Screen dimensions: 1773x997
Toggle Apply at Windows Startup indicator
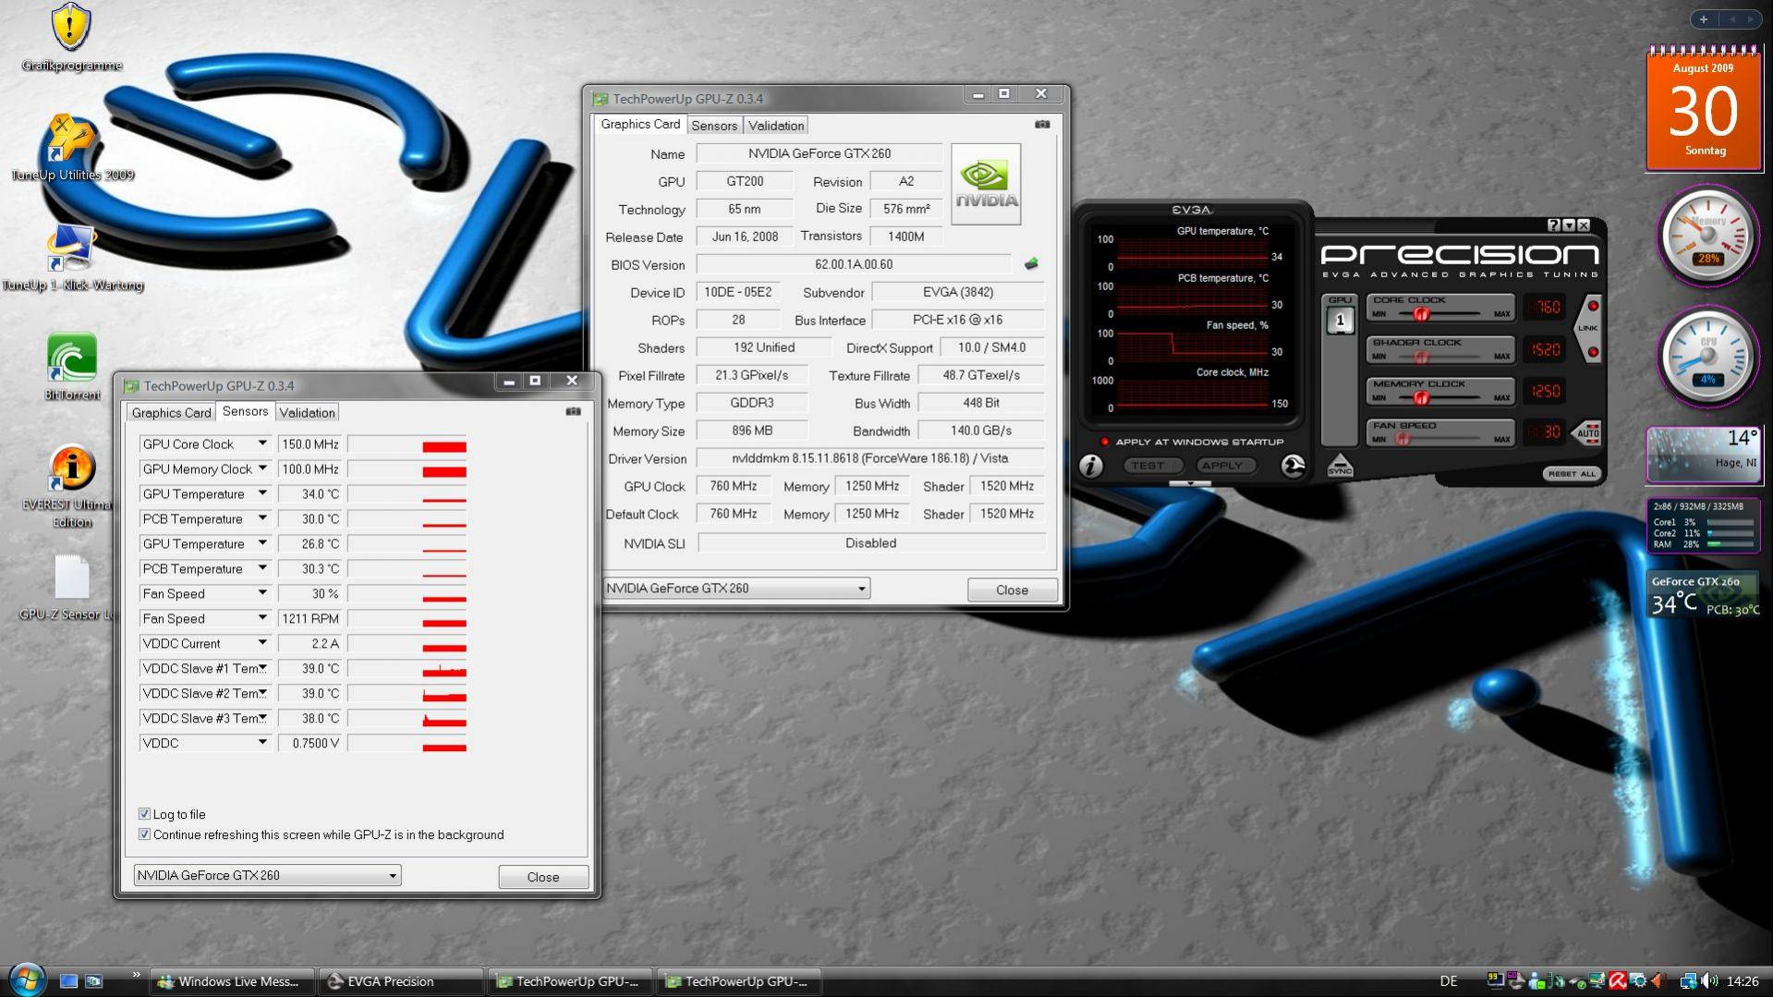click(x=1104, y=442)
